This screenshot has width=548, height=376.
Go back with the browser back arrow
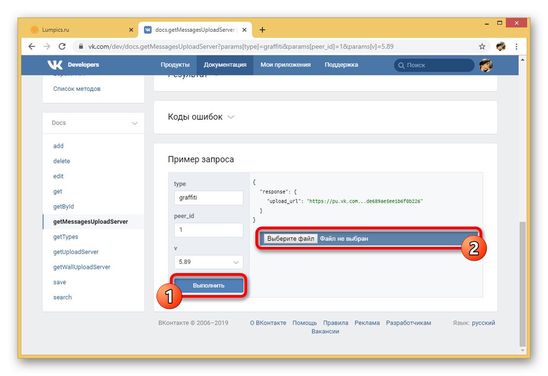click(32, 47)
